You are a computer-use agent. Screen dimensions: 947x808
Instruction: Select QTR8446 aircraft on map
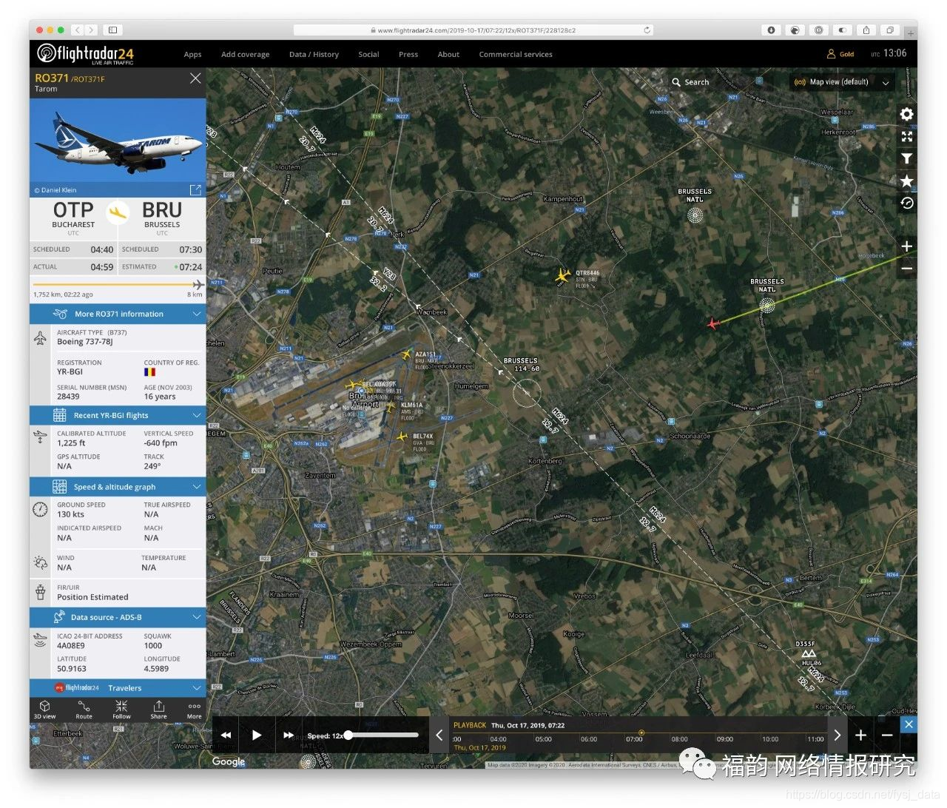(563, 276)
